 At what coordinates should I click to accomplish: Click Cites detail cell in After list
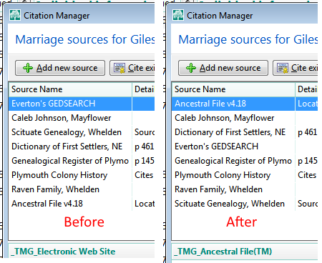307,175
